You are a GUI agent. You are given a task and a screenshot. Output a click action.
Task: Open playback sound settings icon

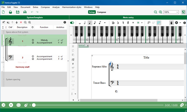pos(182,105)
